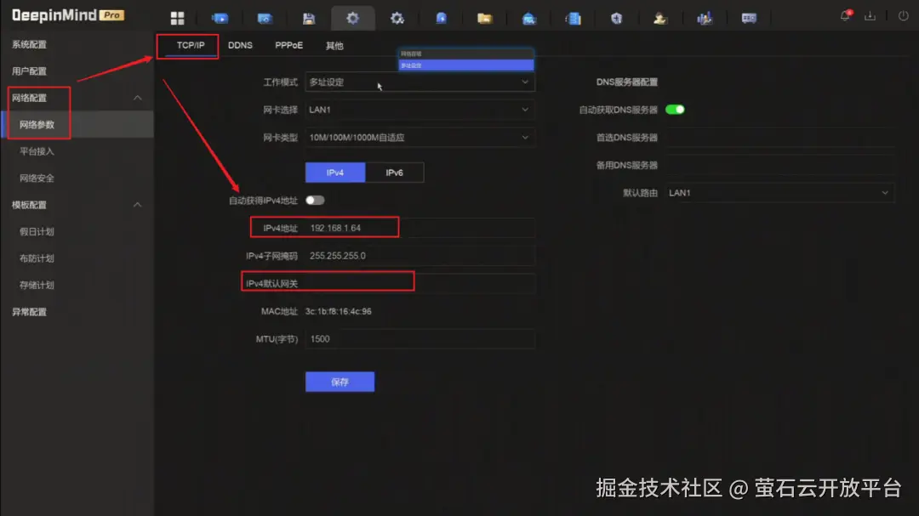Open the yellow file management folder icon
The width and height of the screenshot is (919, 516).
pyautogui.click(x=485, y=17)
